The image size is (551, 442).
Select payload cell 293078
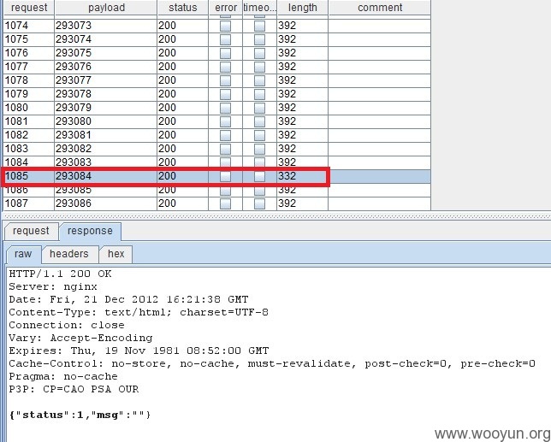[x=106, y=94]
